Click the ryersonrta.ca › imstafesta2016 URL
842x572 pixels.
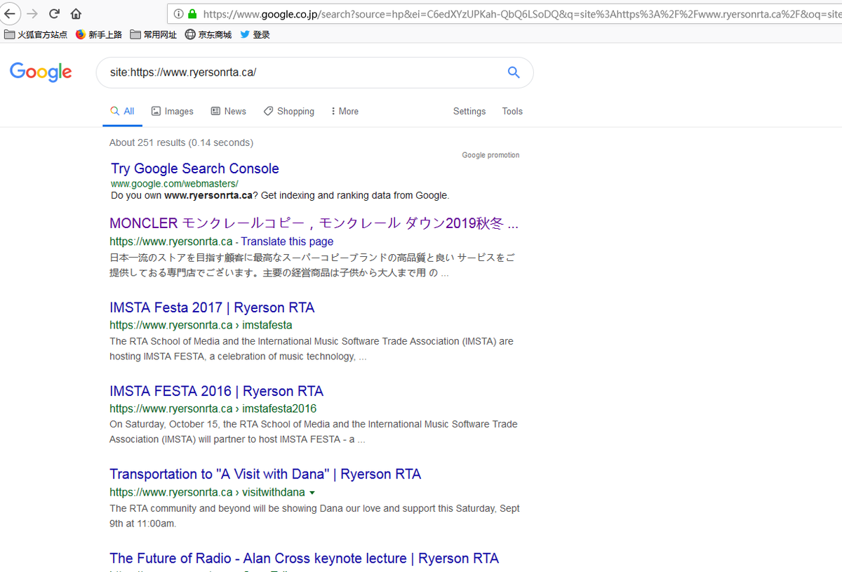click(x=213, y=408)
